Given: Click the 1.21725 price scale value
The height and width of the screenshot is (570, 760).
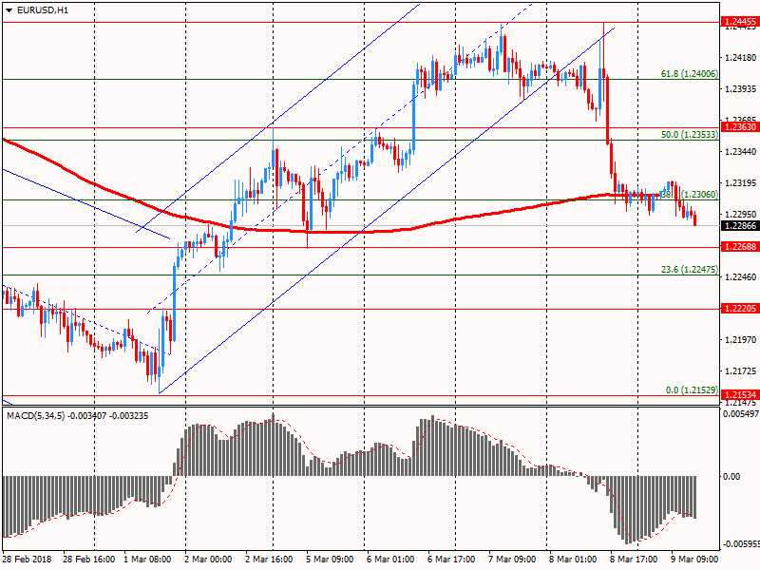Looking at the screenshot, I should coord(740,371).
